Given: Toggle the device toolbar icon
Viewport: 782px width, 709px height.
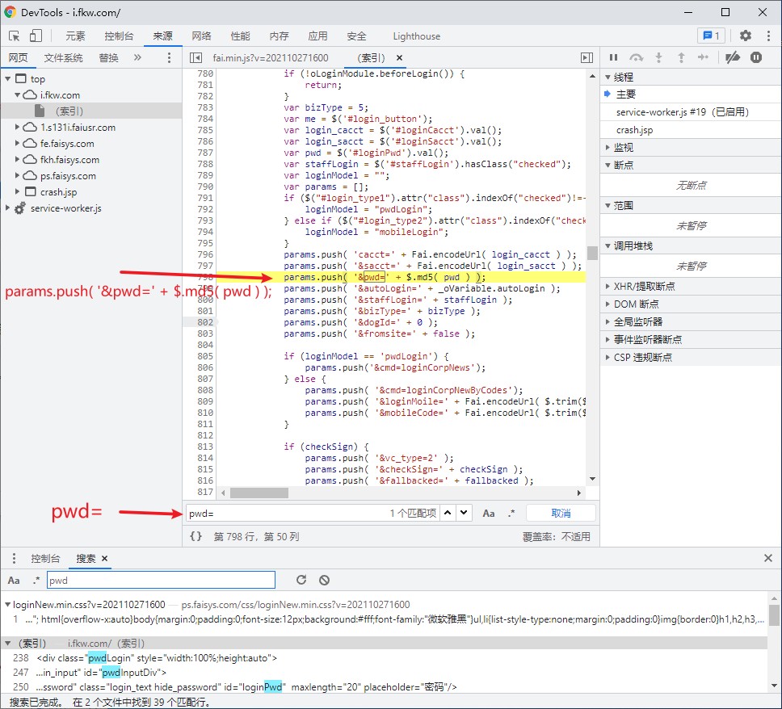Looking at the screenshot, I should 36,36.
